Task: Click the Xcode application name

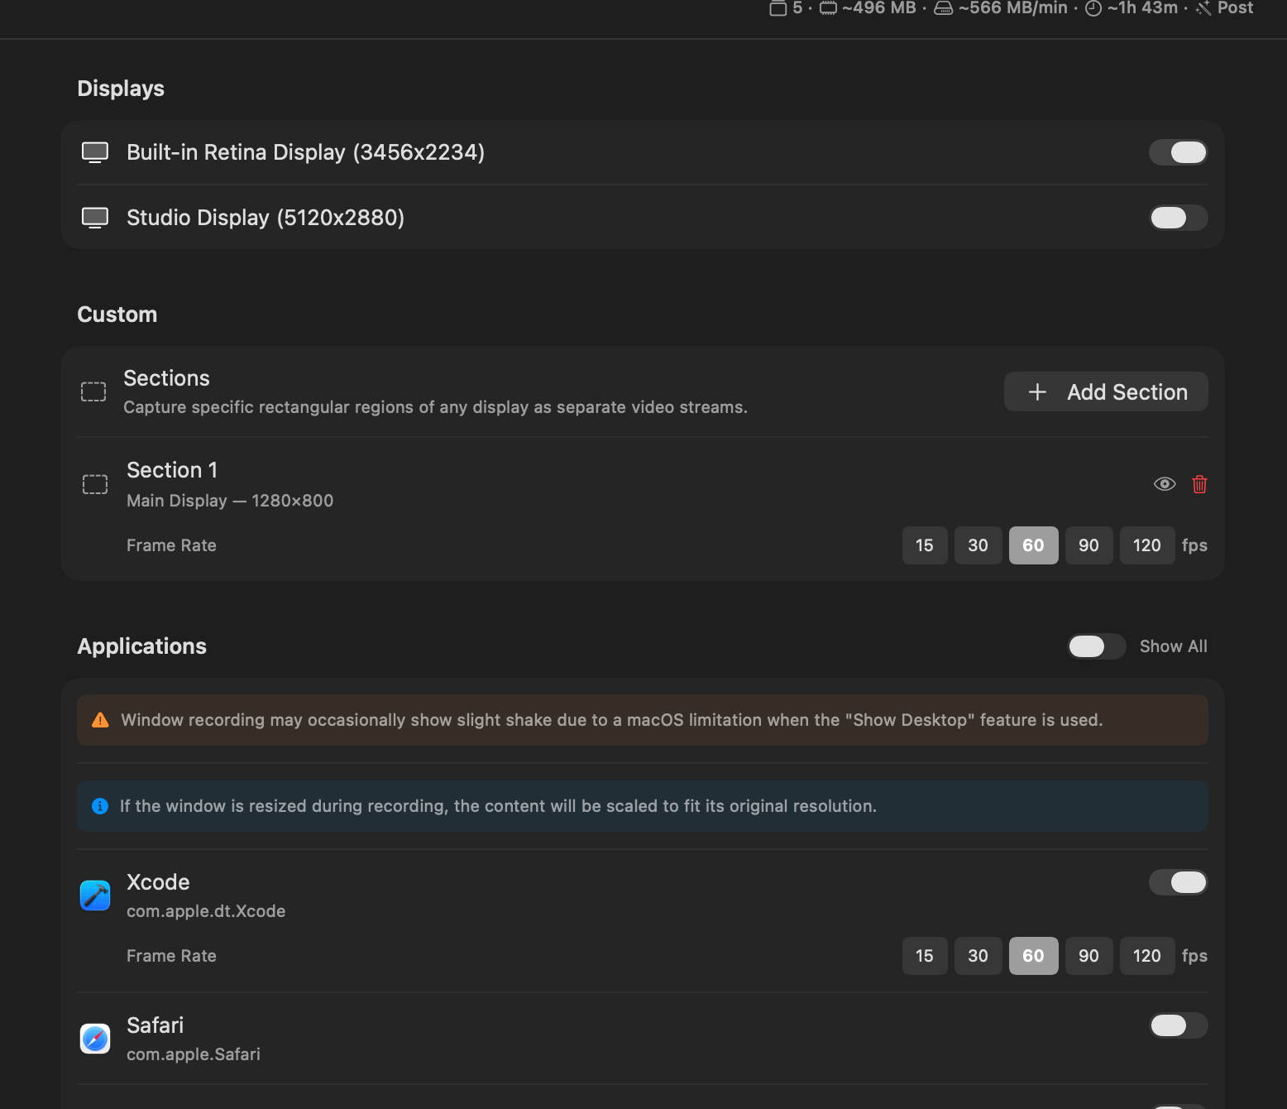Action: click(158, 882)
